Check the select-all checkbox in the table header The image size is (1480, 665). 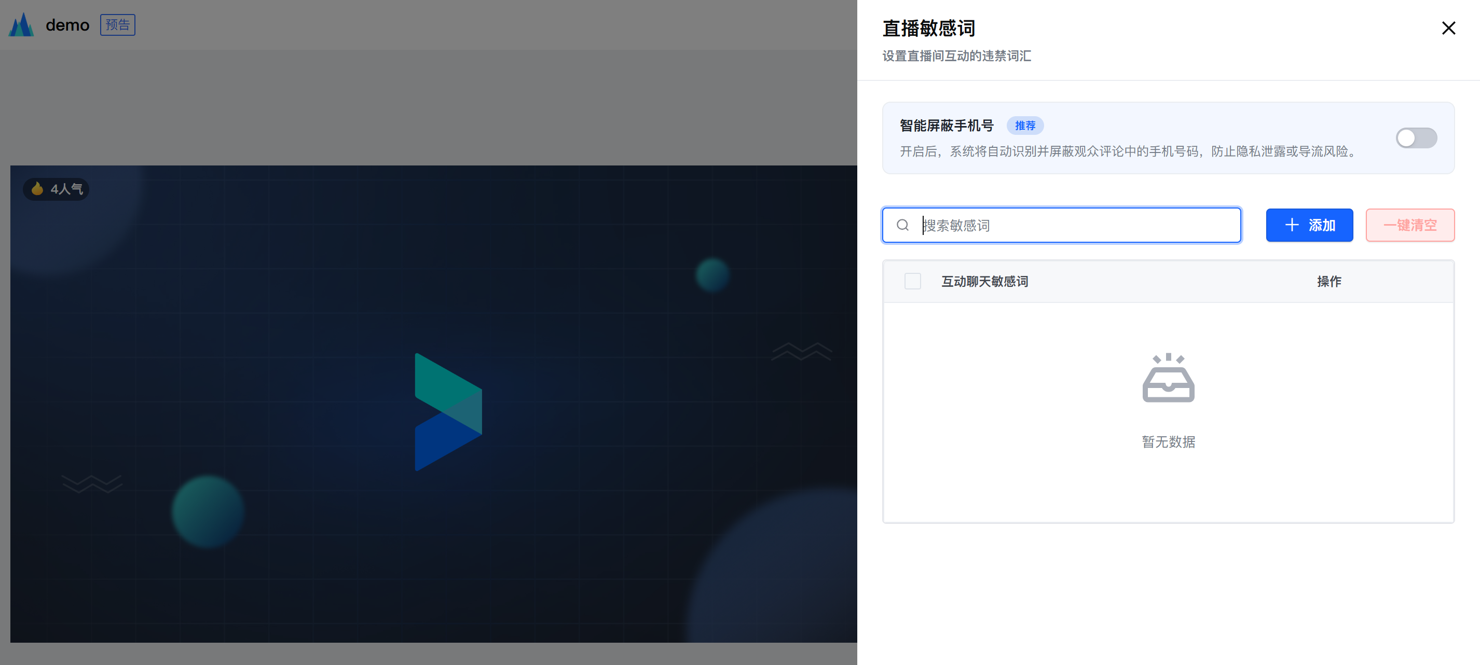[912, 281]
